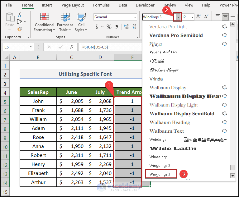Click Increase Decimal icon
This screenshot has height=197, width=239.
tap(126, 27)
